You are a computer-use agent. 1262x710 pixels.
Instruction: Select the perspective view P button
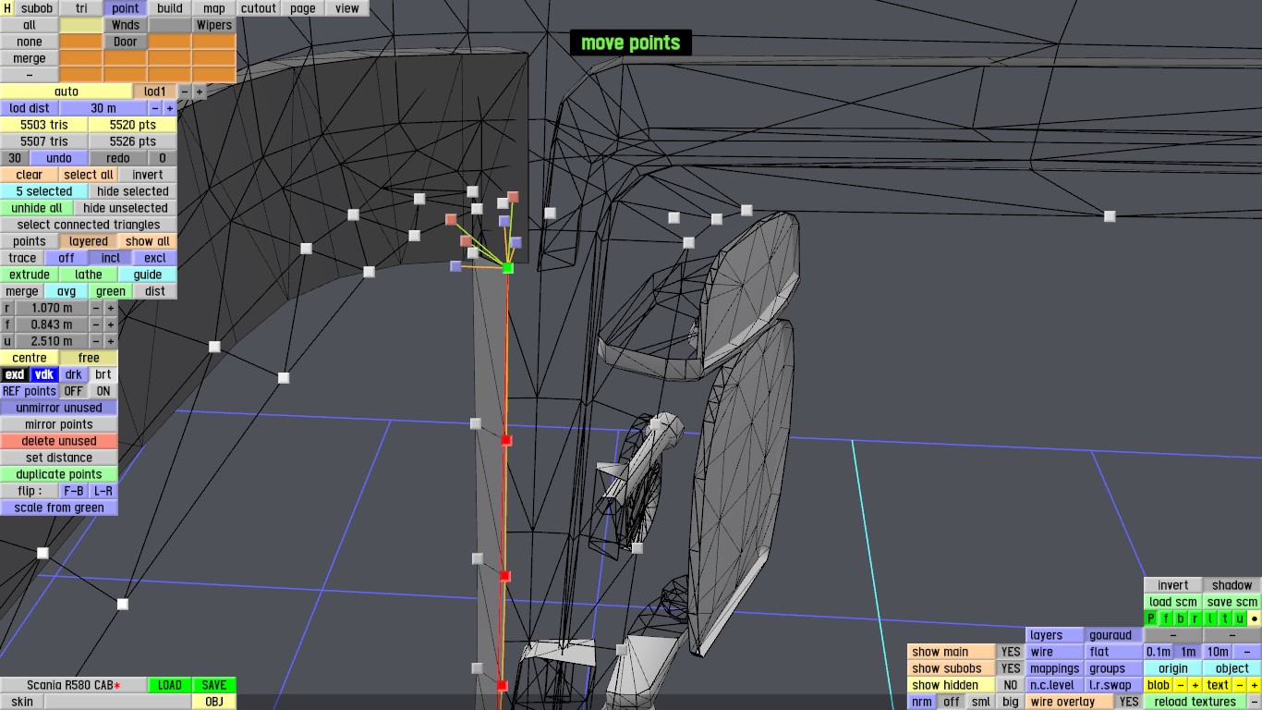(x=1151, y=618)
